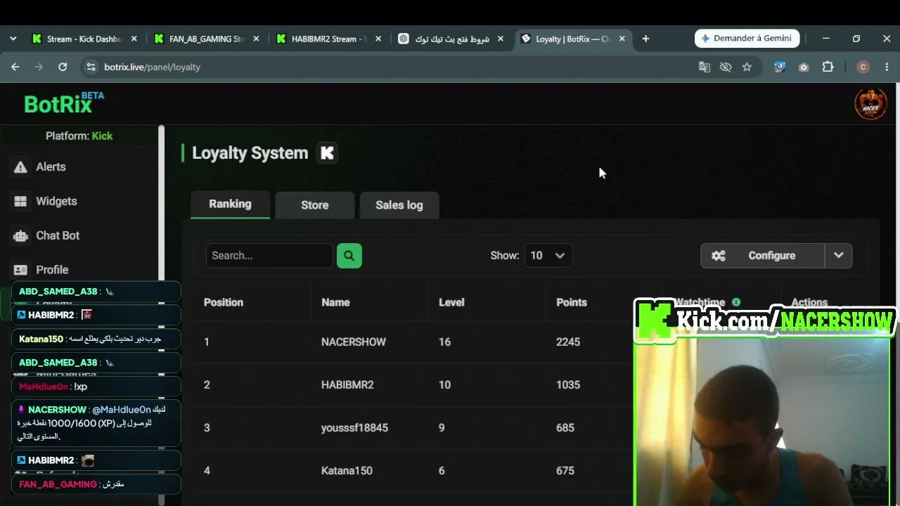Switch to the Sales log tab

pyautogui.click(x=399, y=205)
